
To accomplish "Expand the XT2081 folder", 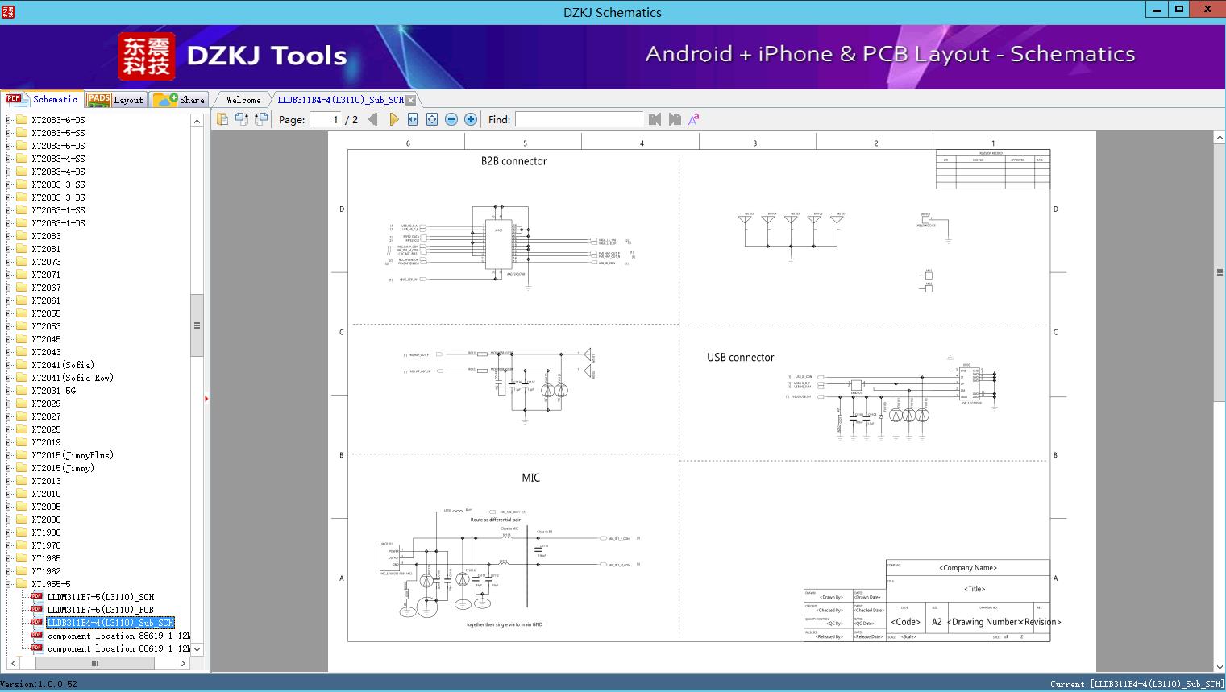I will click(9, 249).
